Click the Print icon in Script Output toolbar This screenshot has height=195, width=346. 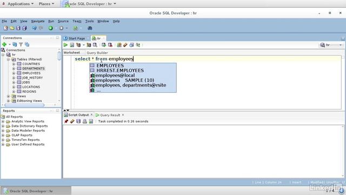(x=84, y=121)
